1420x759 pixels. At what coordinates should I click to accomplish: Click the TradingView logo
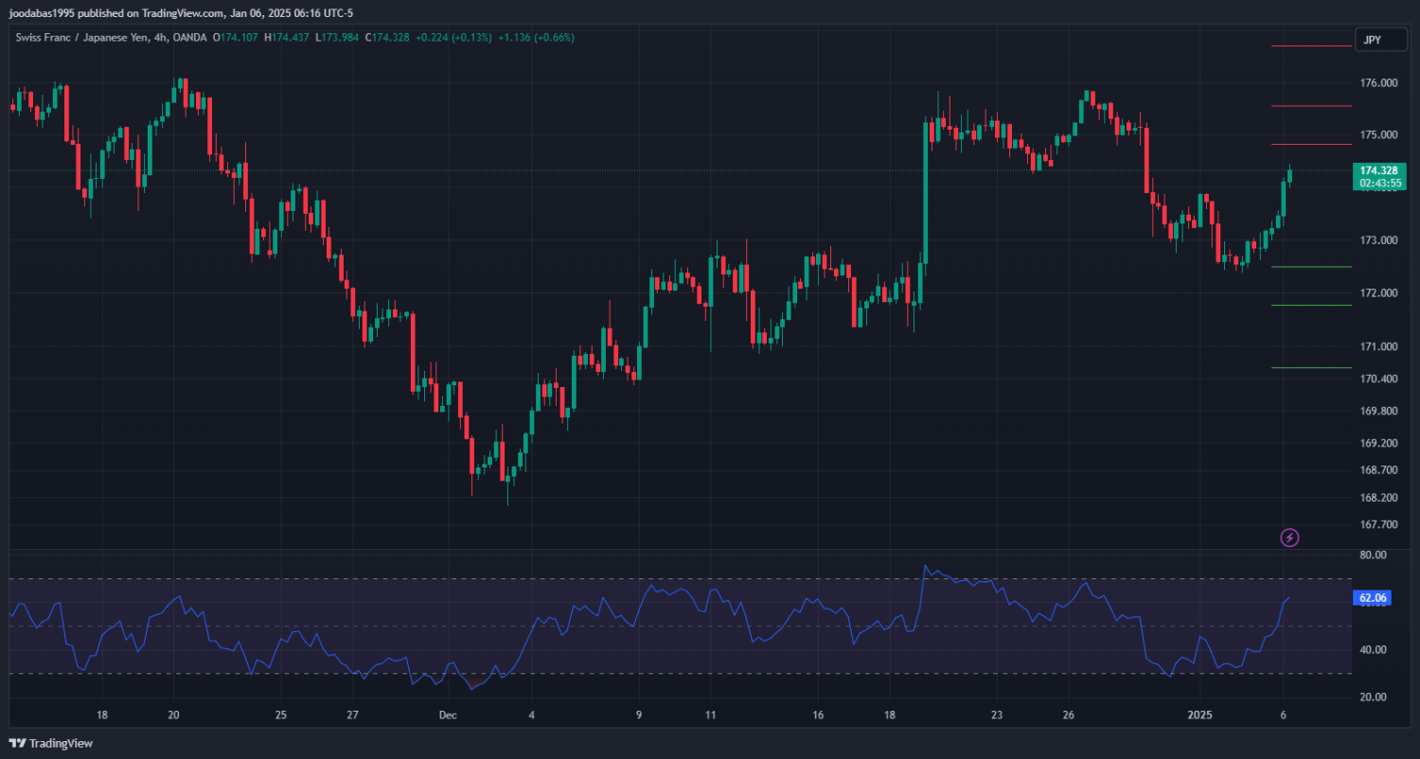click(x=51, y=743)
